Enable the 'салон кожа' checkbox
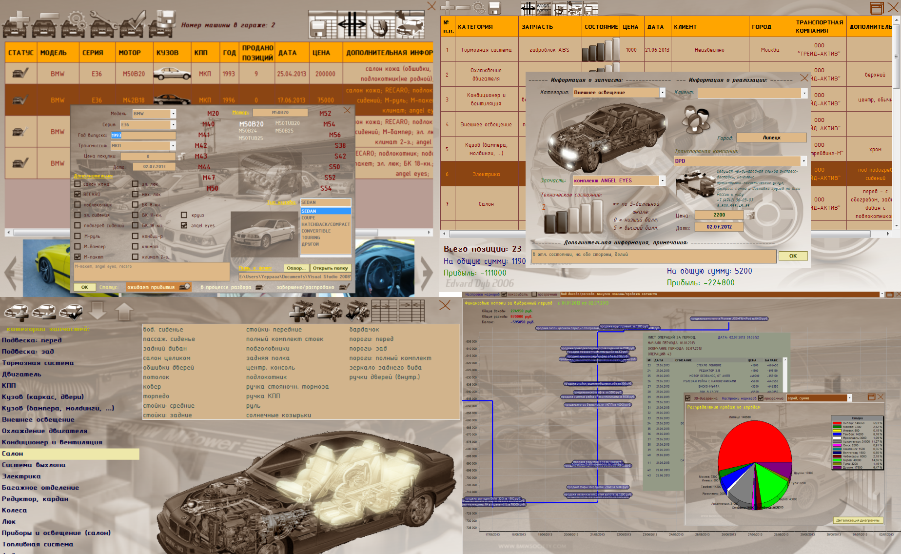Viewport: 901px width, 554px height. pos(78,184)
